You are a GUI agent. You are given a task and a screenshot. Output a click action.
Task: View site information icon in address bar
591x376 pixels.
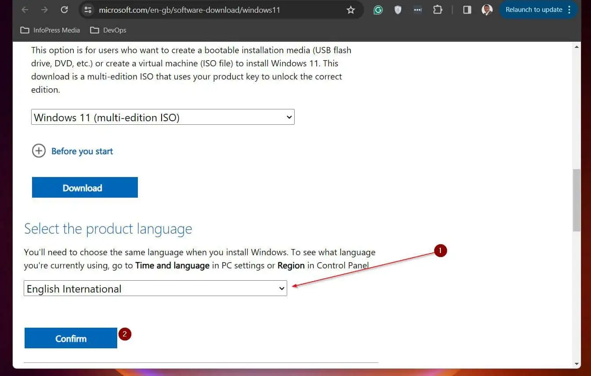point(88,10)
